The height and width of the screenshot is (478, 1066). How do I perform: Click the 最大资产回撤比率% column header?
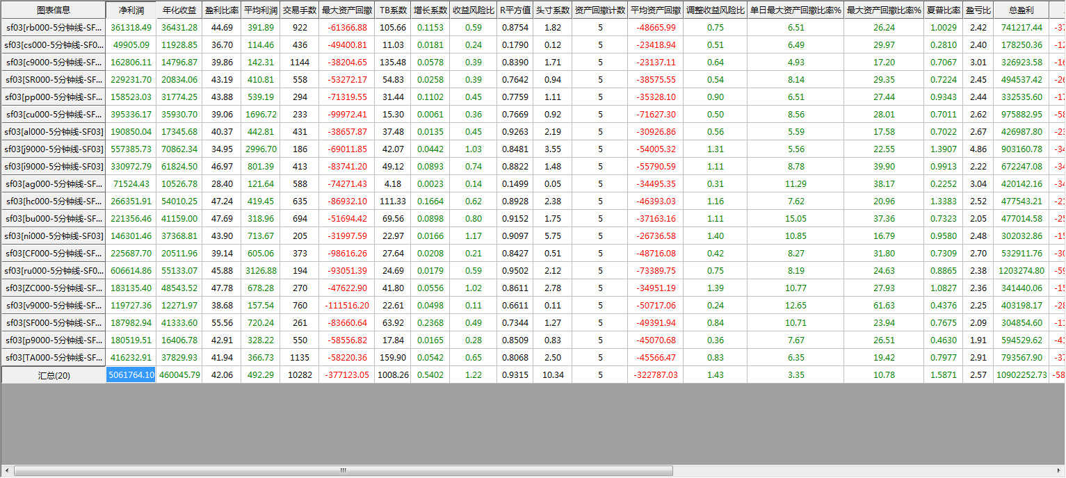[x=884, y=10]
